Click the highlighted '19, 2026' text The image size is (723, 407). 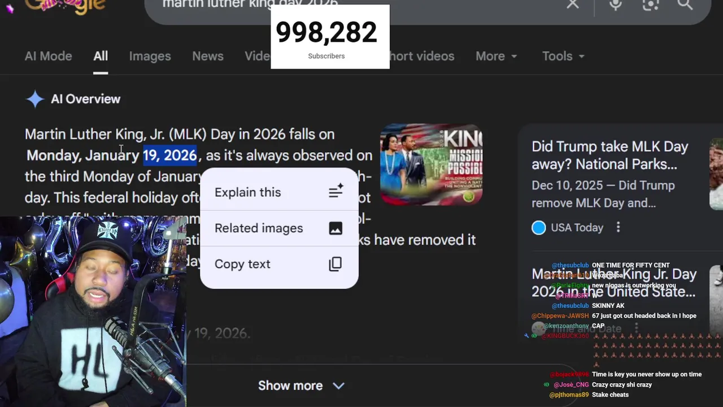click(x=169, y=155)
